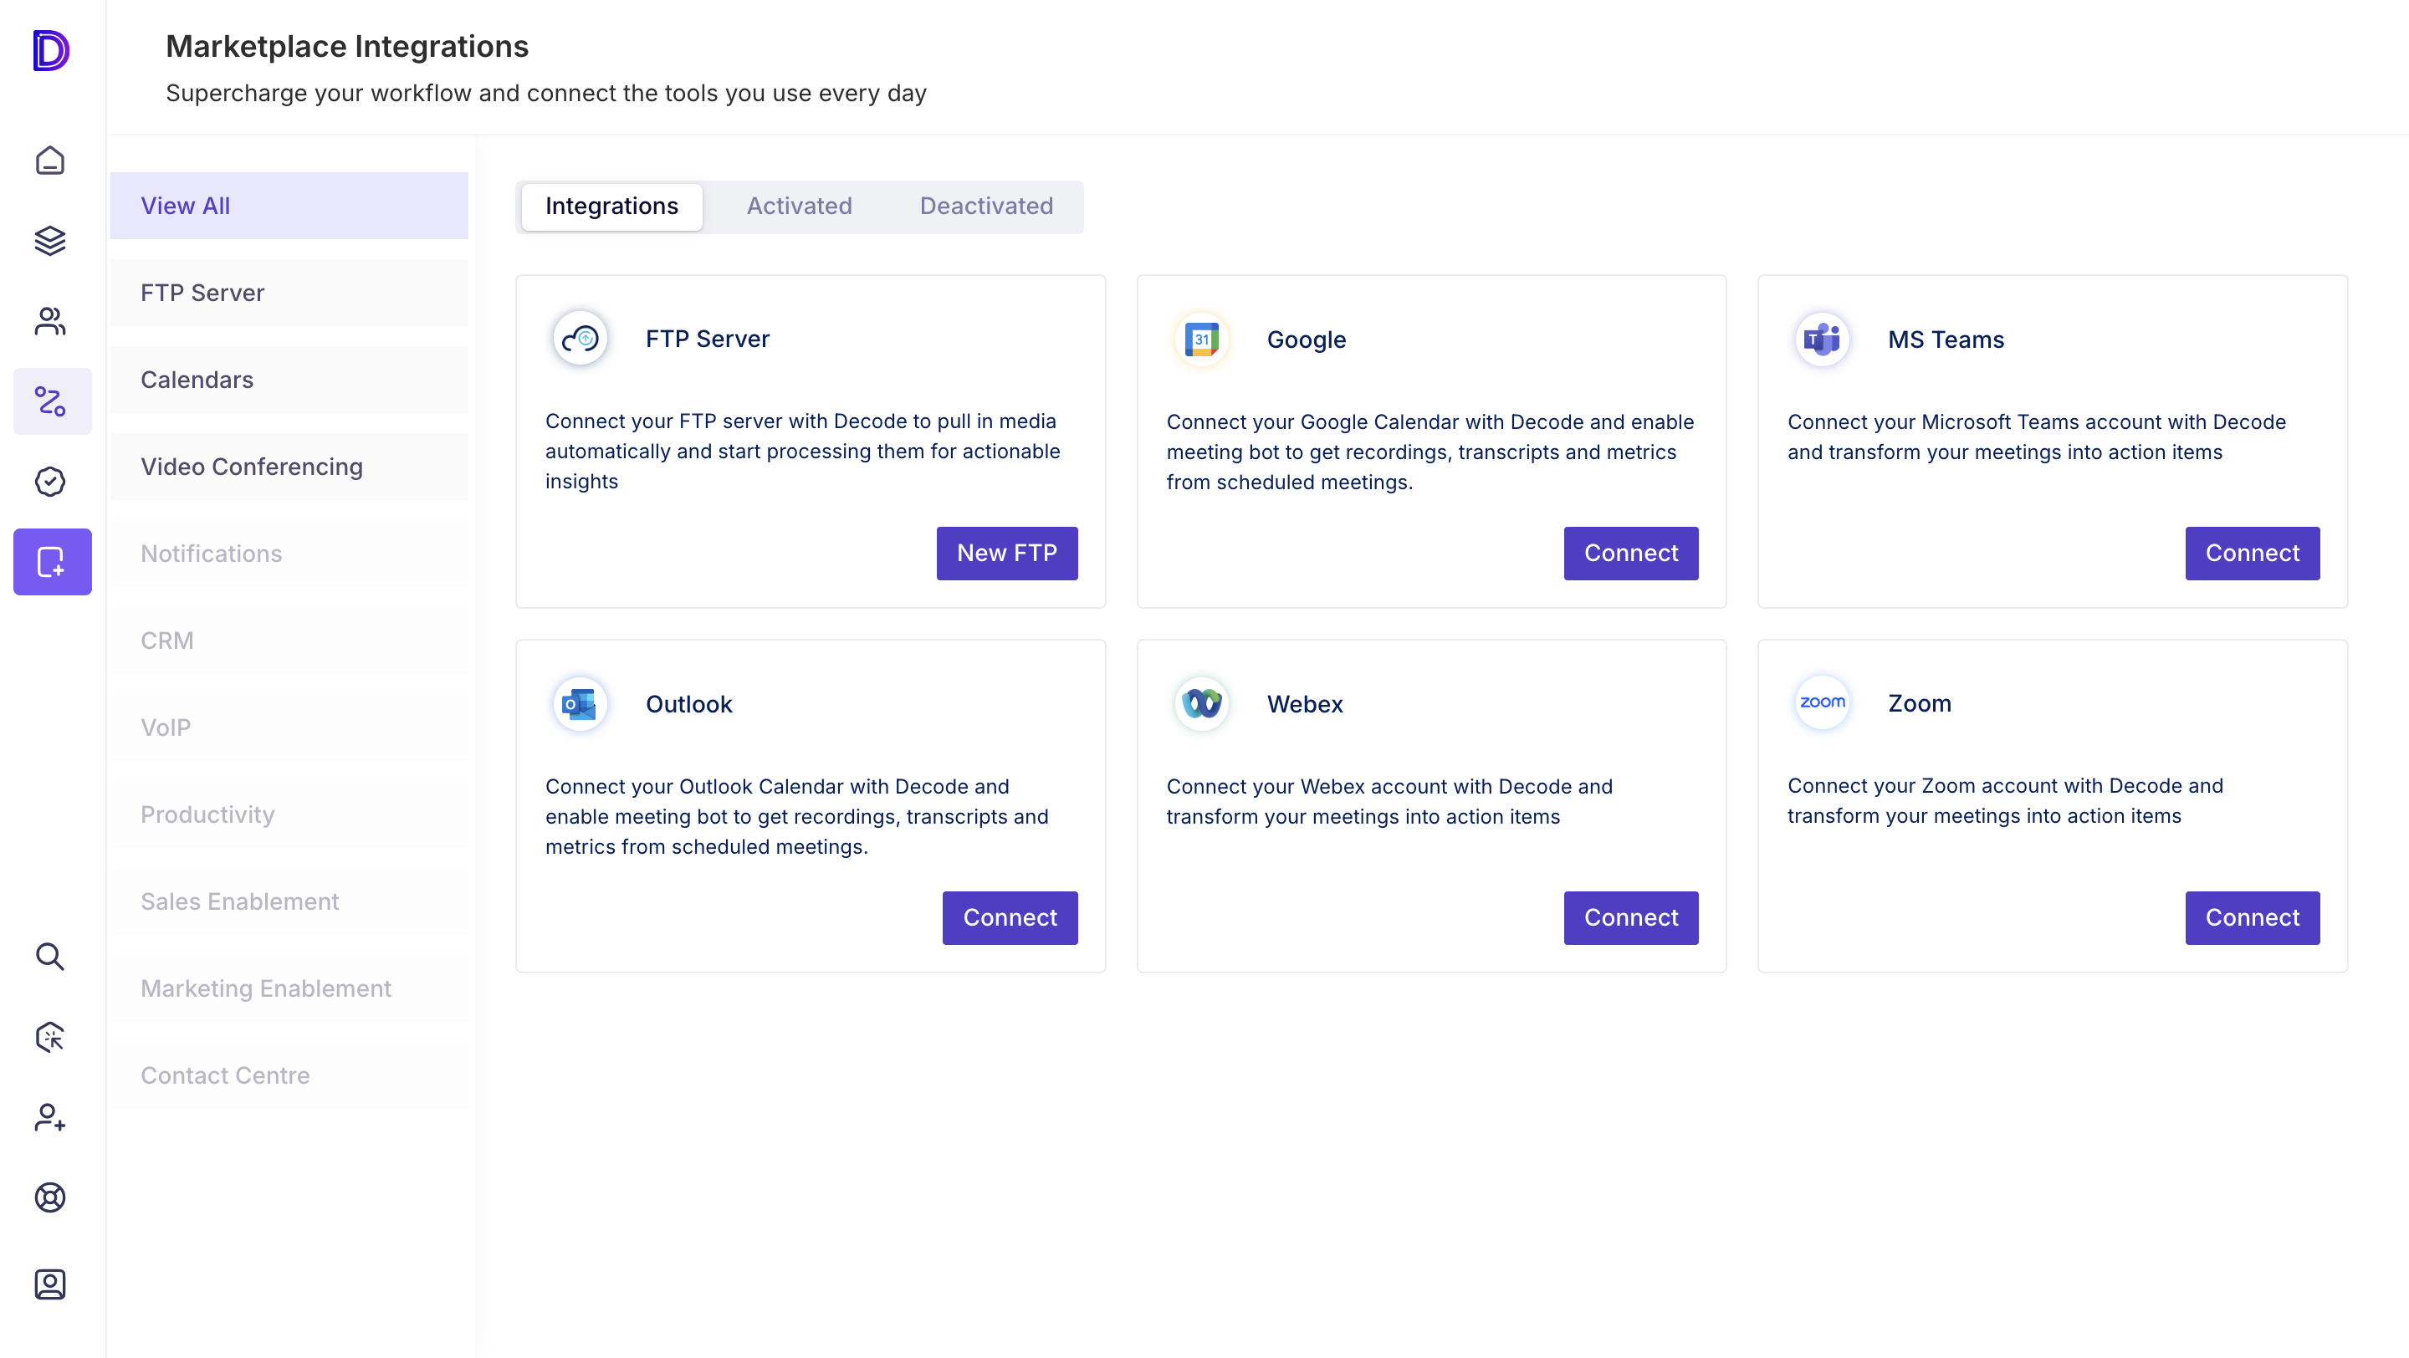2409x1358 pixels.
Task: Click the FTP Server cloud icon
Action: coord(581,339)
